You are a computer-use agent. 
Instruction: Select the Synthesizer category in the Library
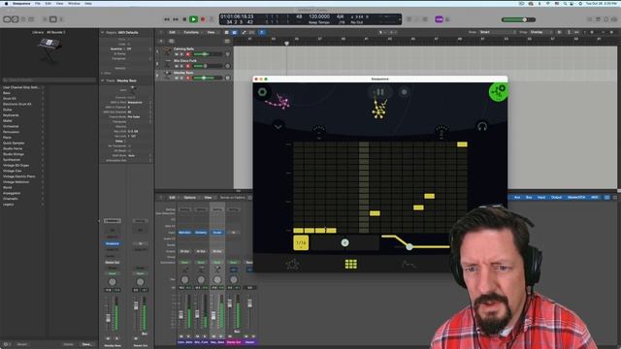(12, 159)
